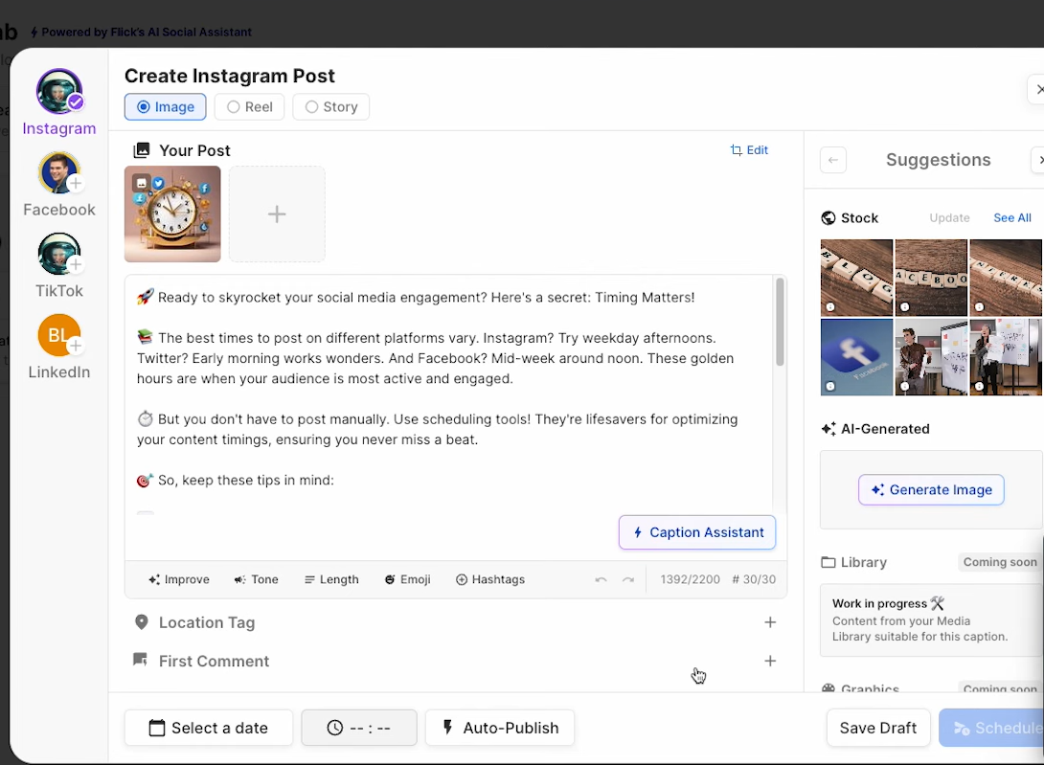Image resolution: width=1044 pixels, height=765 pixels.
Task: Click the back arrow beside Suggestions
Action: 833,160
